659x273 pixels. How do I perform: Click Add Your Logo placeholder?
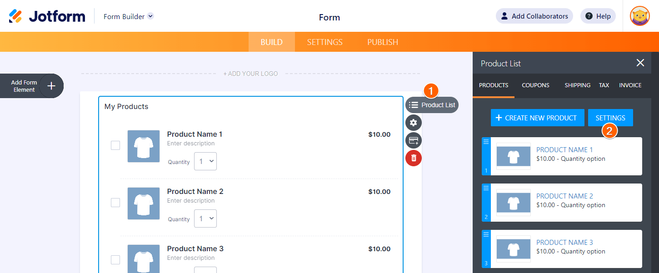click(250, 74)
